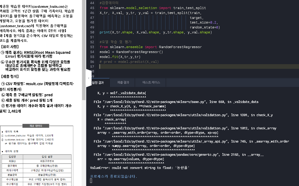Click the '데이터 목록' section label
299x186 pixels.
click(12, 132)
